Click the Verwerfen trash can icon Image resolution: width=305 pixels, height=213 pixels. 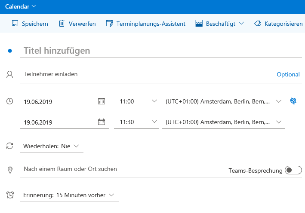62,24
